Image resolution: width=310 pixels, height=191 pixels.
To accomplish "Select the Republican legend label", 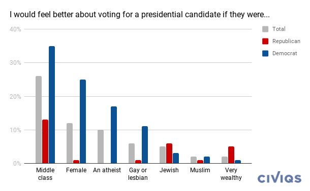I will tap(286, 41).
